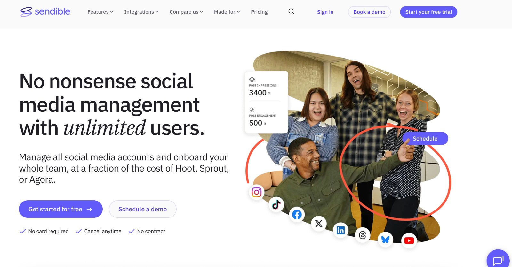Click the TikTok icon

276,204
